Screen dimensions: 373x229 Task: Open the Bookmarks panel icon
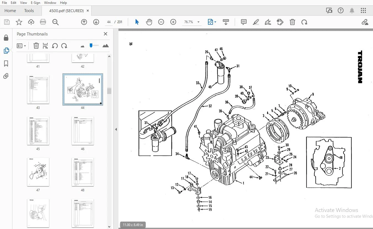pos(6,64)
